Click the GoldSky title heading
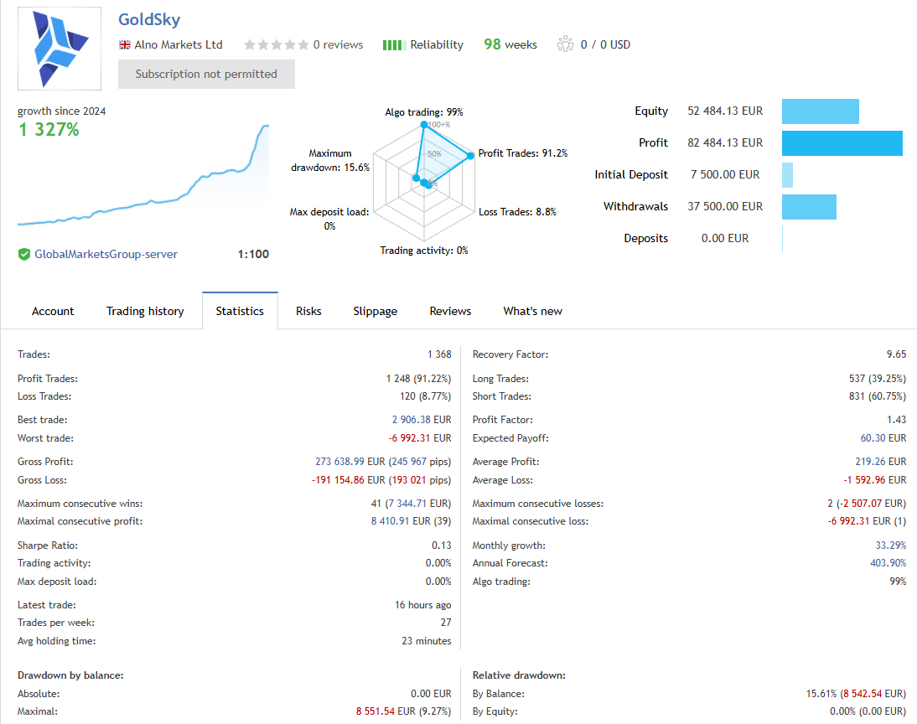 [x=149, y=19]
